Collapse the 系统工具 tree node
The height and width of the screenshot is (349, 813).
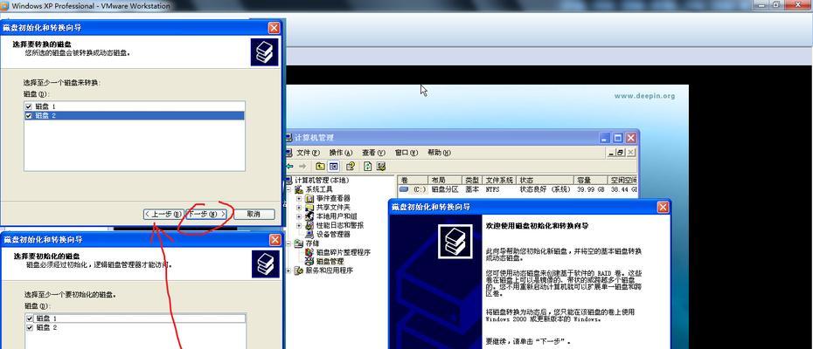click(288, 189)
